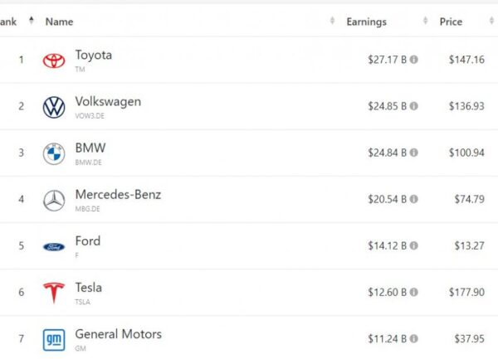Image resolution: width=498 pixels, height=359 pixels.
Task: Open the Toyota company link
Action: (93, 55)
